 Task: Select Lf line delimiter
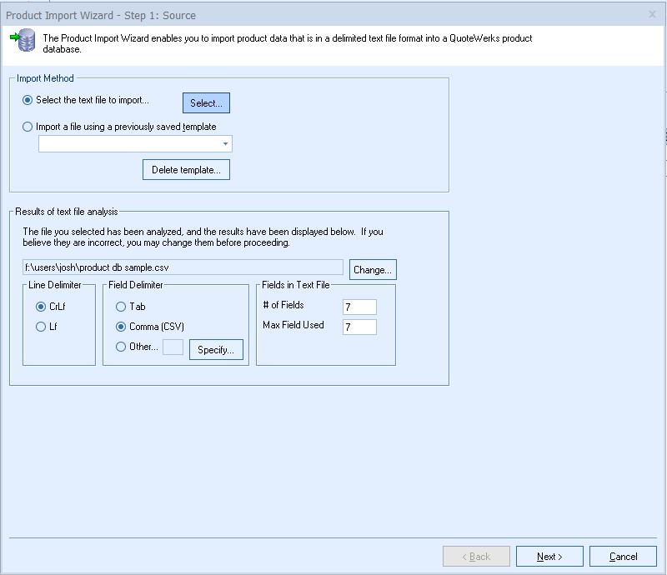click(41, 327)
